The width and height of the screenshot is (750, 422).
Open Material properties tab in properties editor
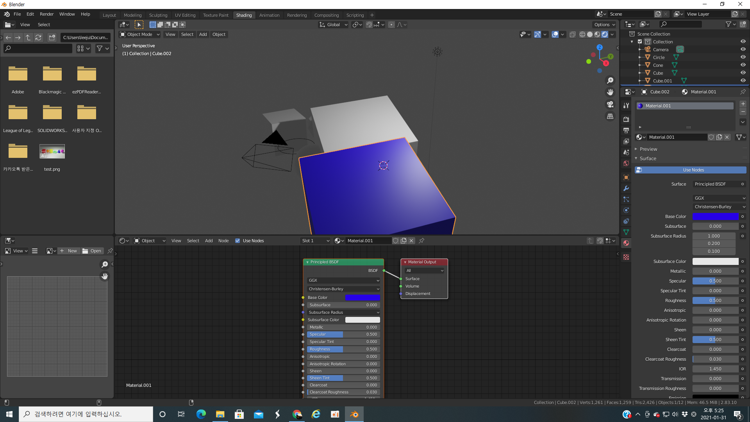(x=626, y=243)
